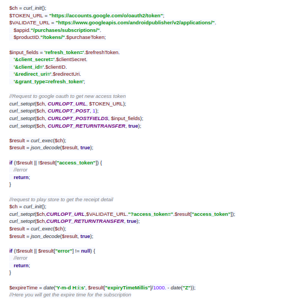Click the '&grant_type=refresh_token' line

click(49, 82)
